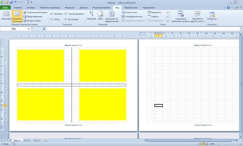The height and width of the screenshot is (146, 243).
Task: Switch to Обычный (Normal) view icon
Action: (6, 14)
